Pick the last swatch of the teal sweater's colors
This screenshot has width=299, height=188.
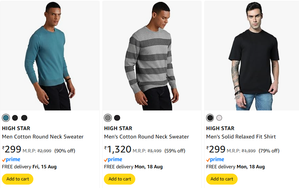coord(24,118)
